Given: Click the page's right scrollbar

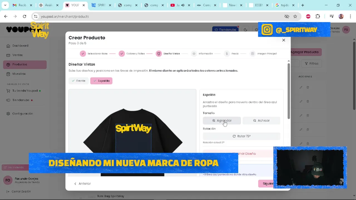Looking at the screenshot, I should point(354,76).
